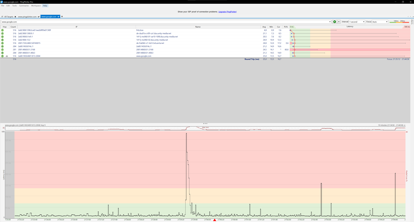Open the Workspace menu
414x222 pixels.
36,5
